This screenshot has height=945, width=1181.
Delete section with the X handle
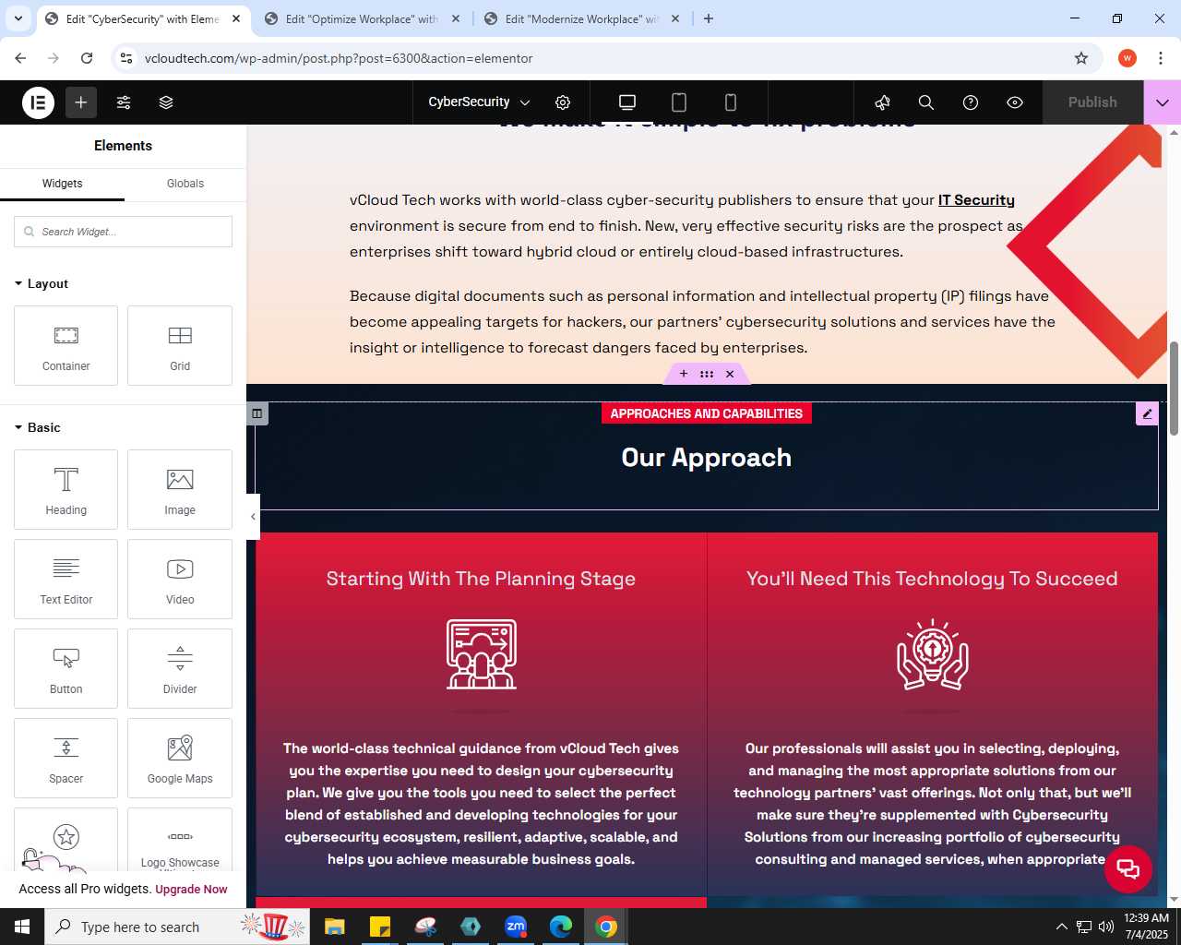tap(730, 374)
